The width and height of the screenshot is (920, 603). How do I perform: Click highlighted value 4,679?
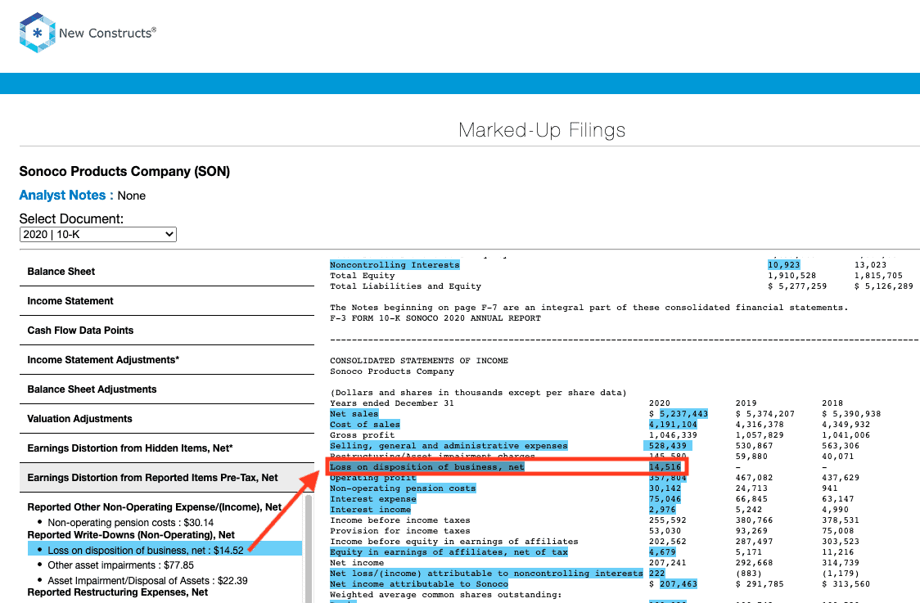click(x=662, y=552)
